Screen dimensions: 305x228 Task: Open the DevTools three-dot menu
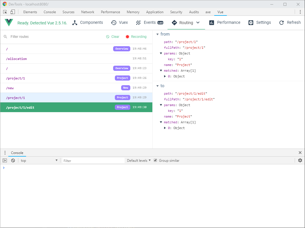click(300, 12)
